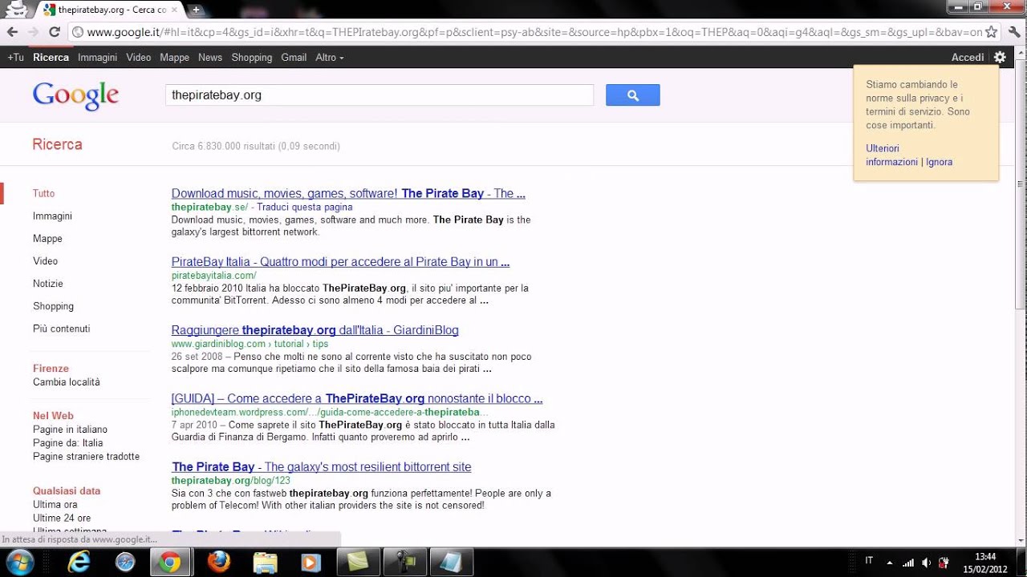This screenshot has height=577, width=1027.
Task: Open galaxy's most resilient bittorrent site result
Action: tap(321, 466)
